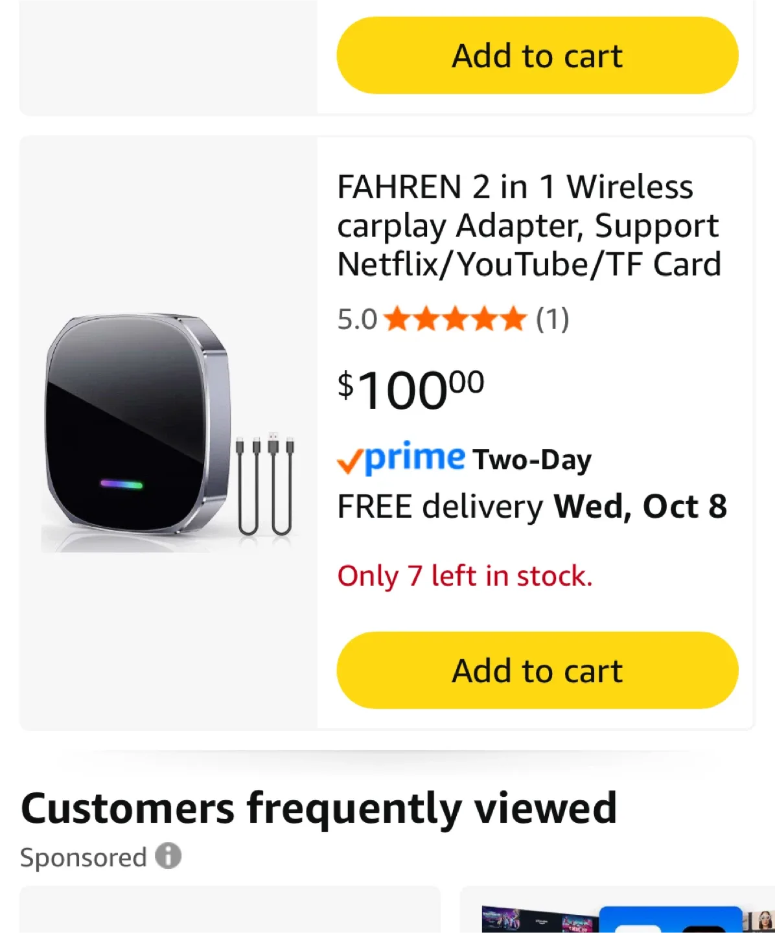
Task: Click Customers frequently viewed heading
Action: click(x=318, y=808)
